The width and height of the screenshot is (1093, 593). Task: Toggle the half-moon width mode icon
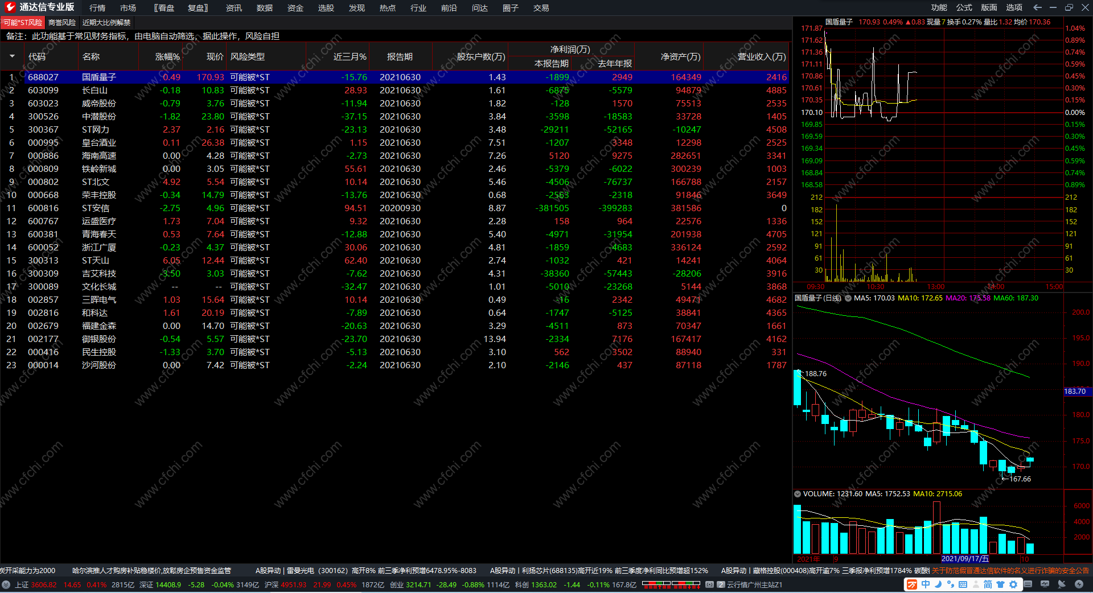click(938, 584)
